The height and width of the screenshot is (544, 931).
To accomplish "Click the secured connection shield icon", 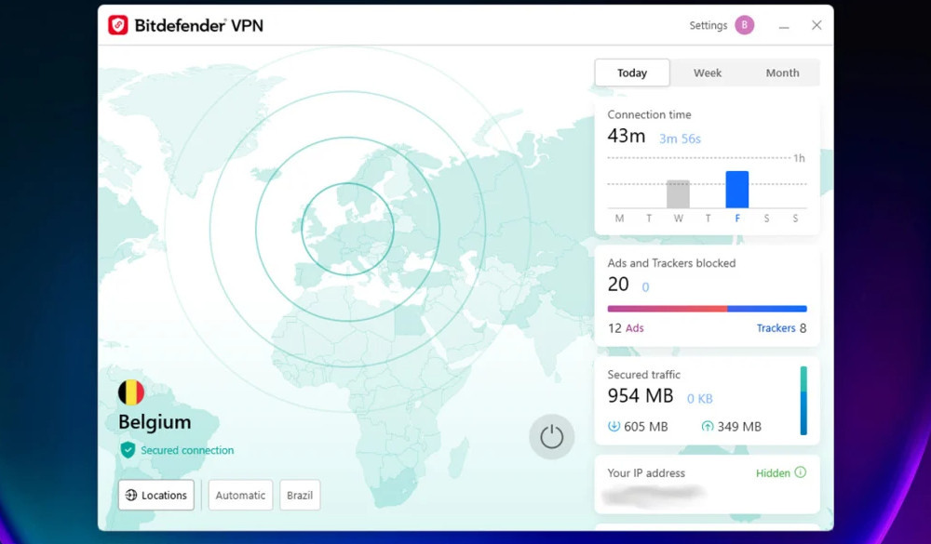I will pos(128,450).
